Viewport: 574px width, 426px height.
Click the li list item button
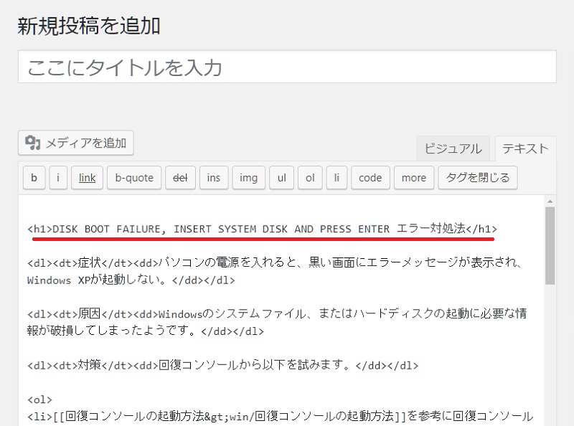click(x=337, y=178)
